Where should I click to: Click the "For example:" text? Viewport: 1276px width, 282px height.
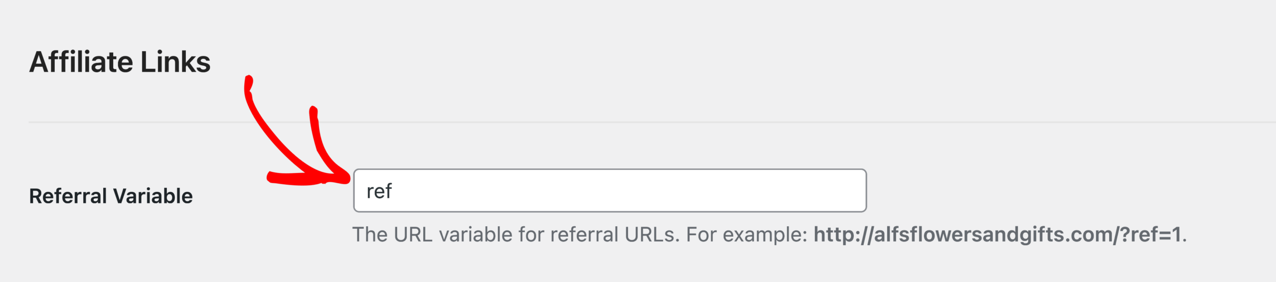pyautogui.click(x=747, y=235)
